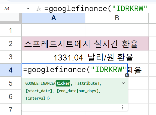
Task: Select column A header
Action: pos(53,18)
